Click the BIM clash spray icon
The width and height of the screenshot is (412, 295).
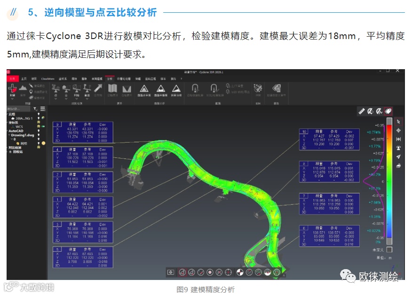[258, 88]
